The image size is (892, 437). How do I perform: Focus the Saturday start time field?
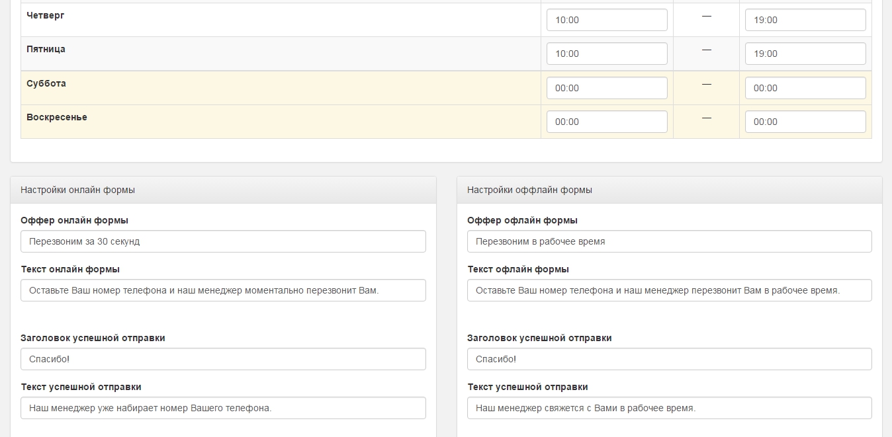(607, 88)
